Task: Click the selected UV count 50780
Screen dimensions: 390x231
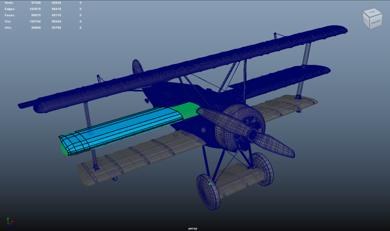Action: point(56,28)
